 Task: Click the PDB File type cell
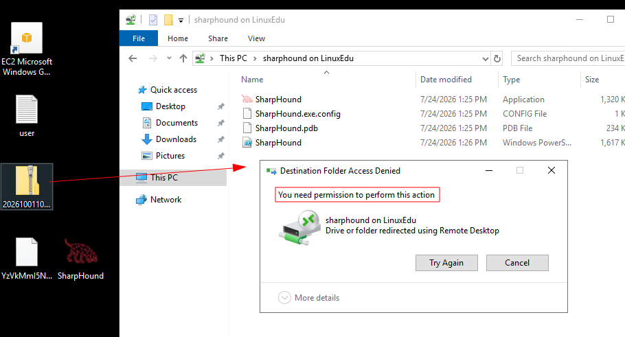517,128
